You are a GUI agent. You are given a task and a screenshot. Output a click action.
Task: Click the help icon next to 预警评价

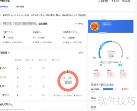pos(12,32)
